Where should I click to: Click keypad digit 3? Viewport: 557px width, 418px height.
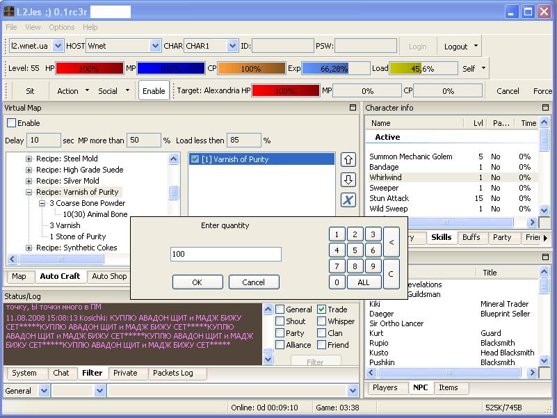[x=373, y=234]
